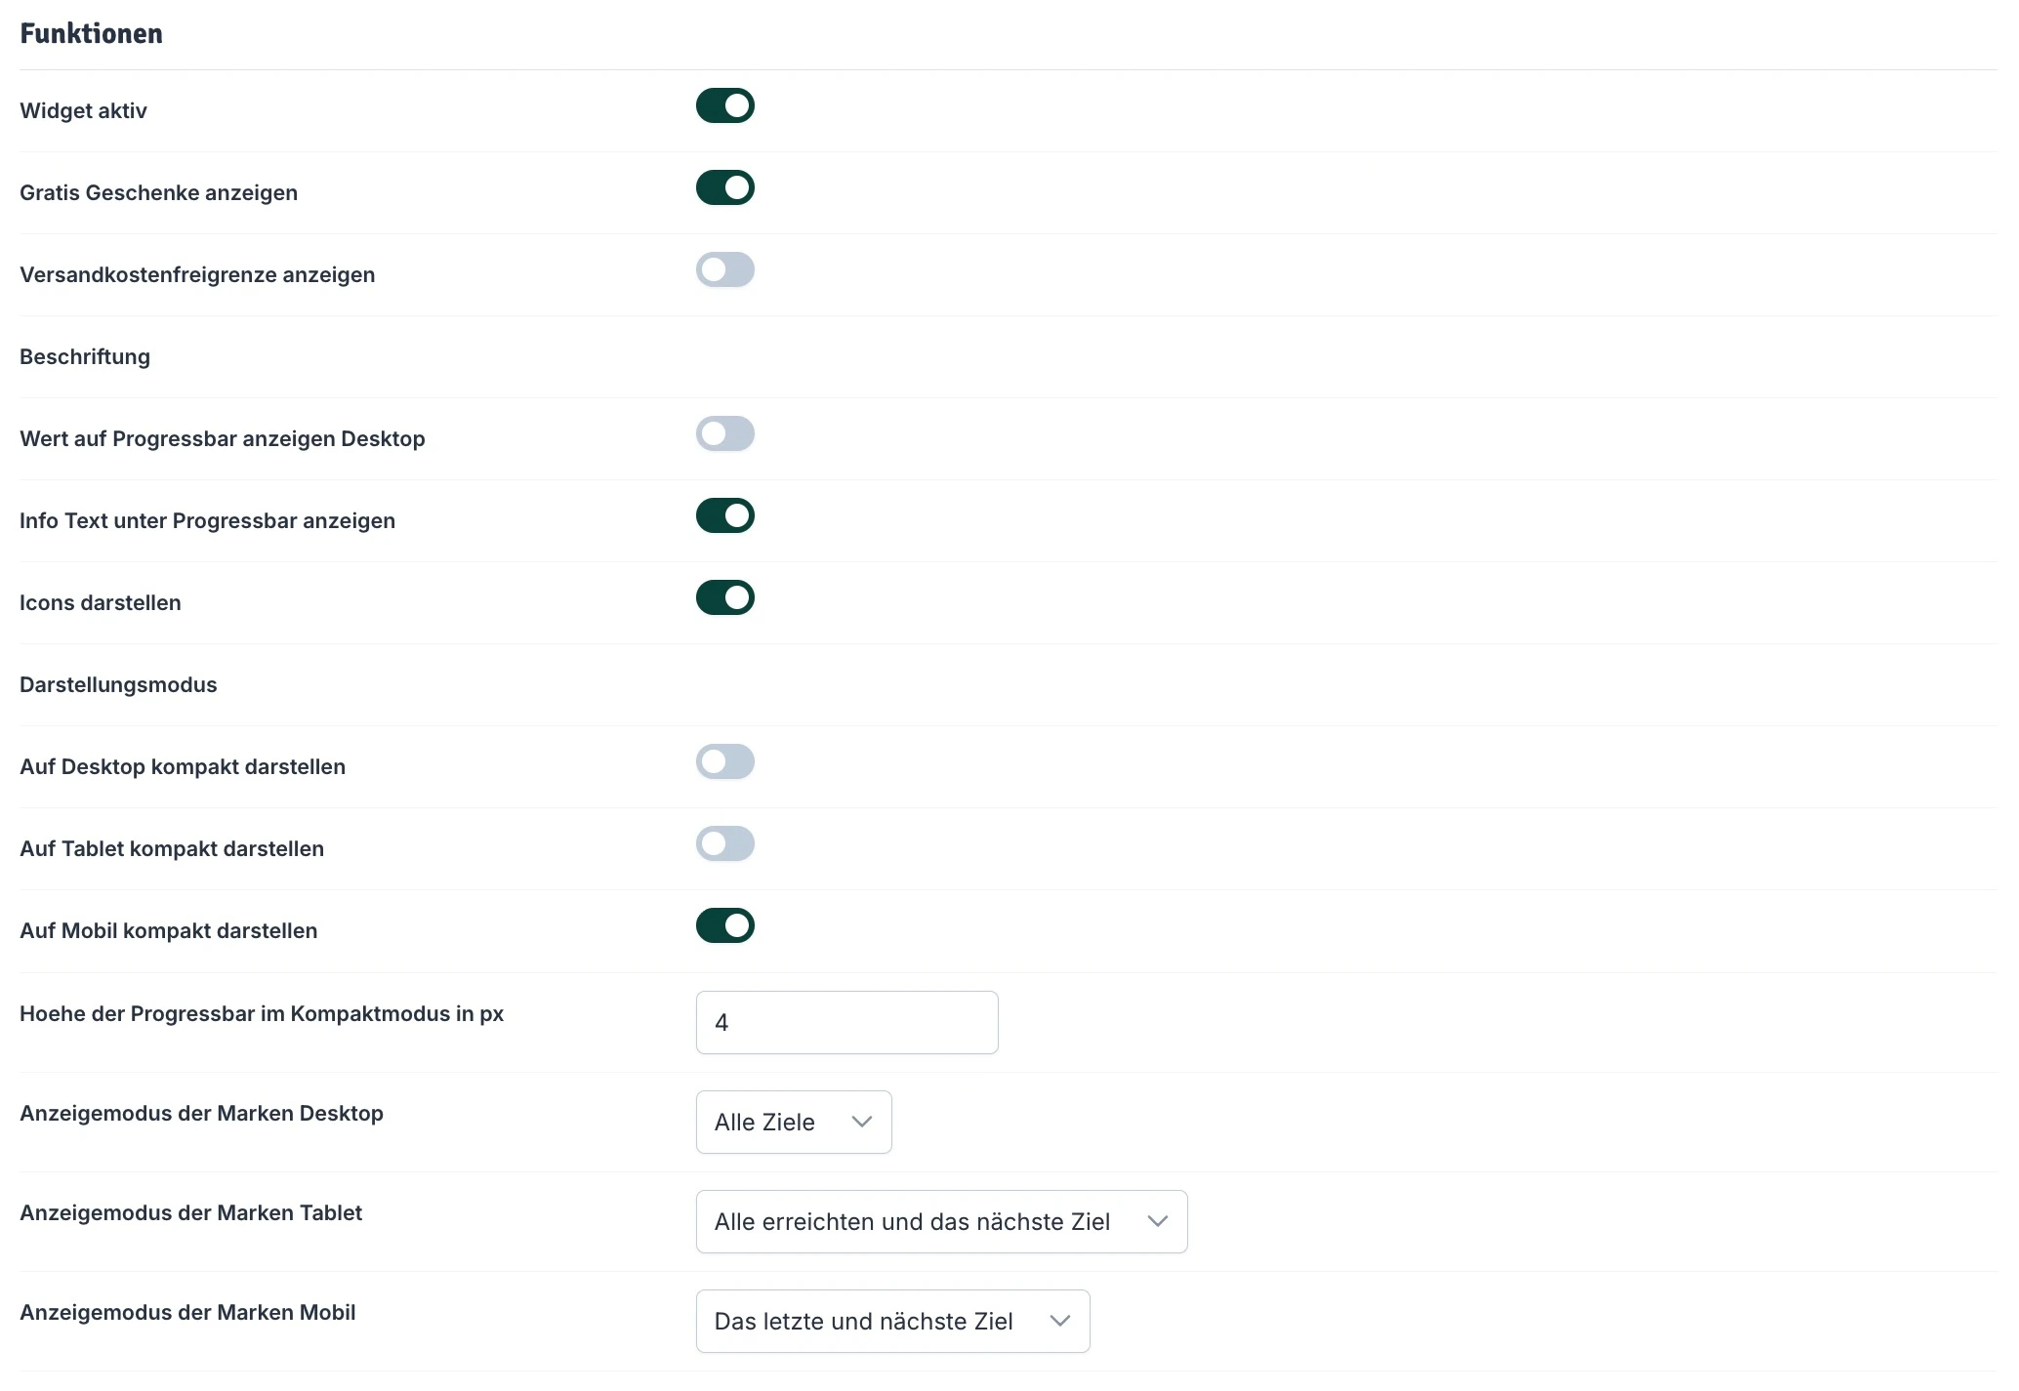Enable Wert auf Progressbar anzeigen Desktop
Viewport: 2019px width, 1391px height.
724,433
